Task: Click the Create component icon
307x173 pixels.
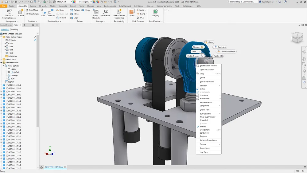Action: pyautogui.click(x=21, y=12)
